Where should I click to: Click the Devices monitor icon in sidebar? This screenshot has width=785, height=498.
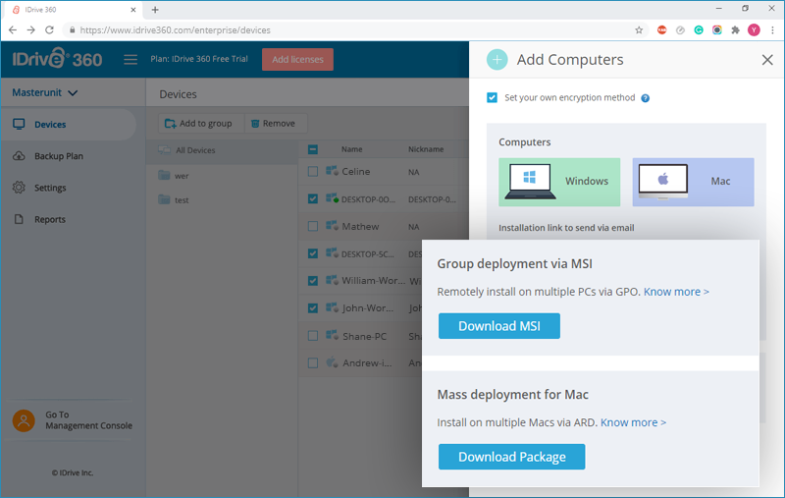click(19, 124)
